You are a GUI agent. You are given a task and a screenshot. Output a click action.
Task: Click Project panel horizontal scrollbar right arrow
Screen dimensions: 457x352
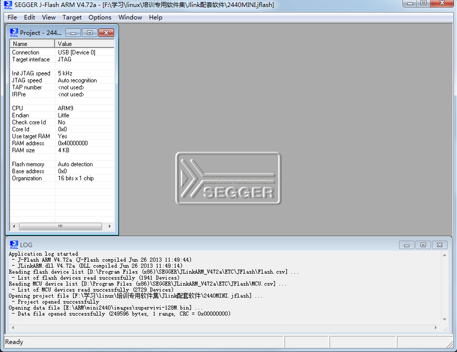point(109,226)
